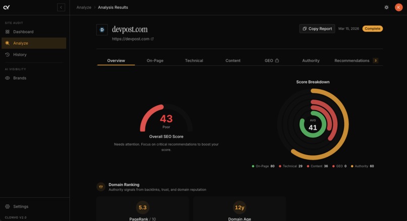Open Brands under AI Visibility
The width and height of the screenshot is (407, 221).
tap(34, 78)
